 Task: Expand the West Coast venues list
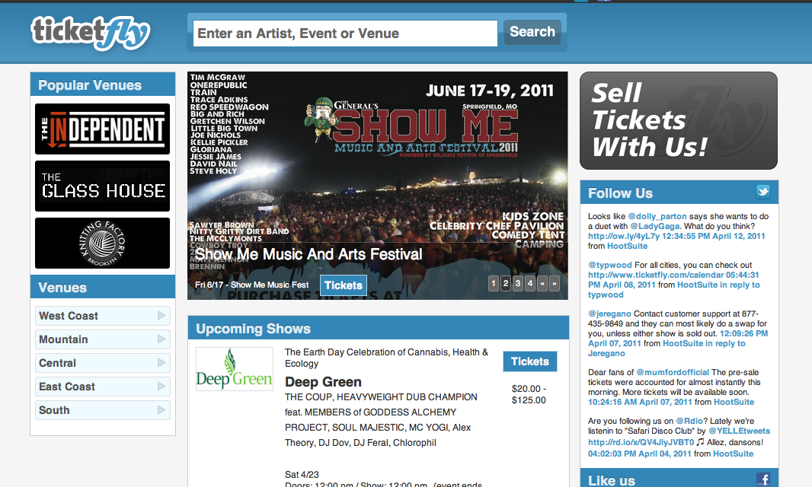(x=103, y=316)
